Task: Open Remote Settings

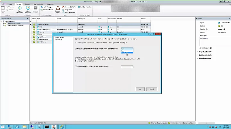Action: click(47, 10)
